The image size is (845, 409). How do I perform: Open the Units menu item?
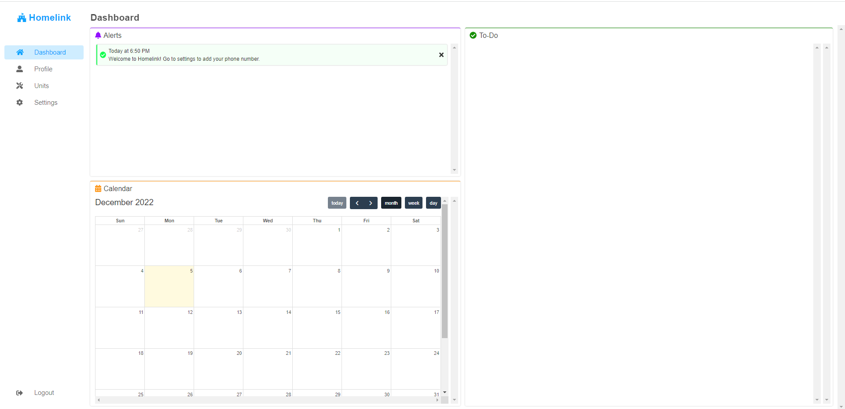[42, 86]
